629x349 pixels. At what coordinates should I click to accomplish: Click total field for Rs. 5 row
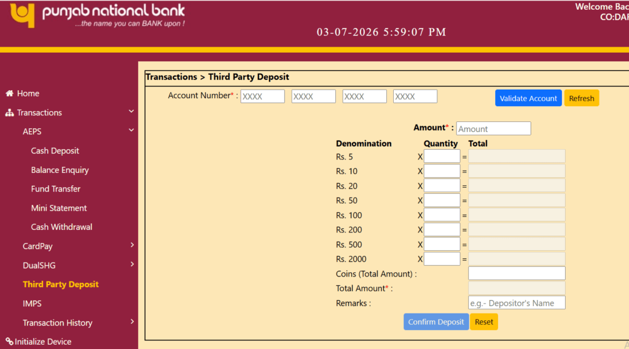pos(517,156)
